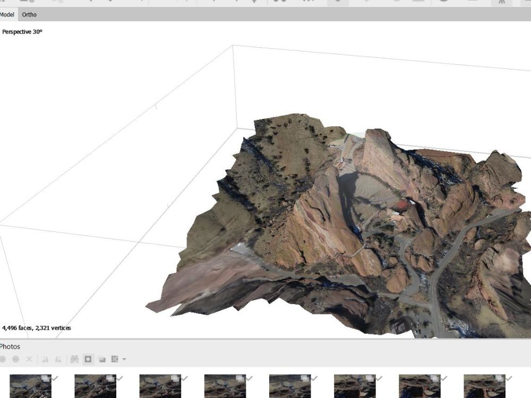This screenshot has width=531, height=398.
Task: Click the Rotate Left icon in Photos toolbar
Action: tap(45, 359)
